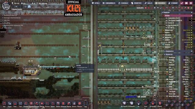The image size is (195, 109).
Task: Toggle the red alert button
Action: pos(26,7)
